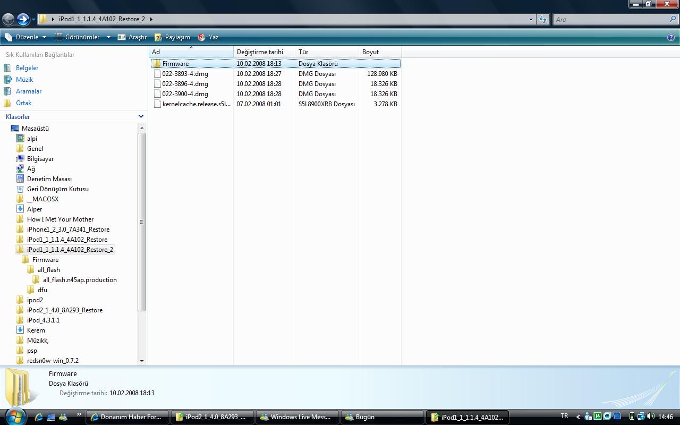Select the 022-3893-4.dmg file icon
Screen dimensions: 680x425
point(157,74)
